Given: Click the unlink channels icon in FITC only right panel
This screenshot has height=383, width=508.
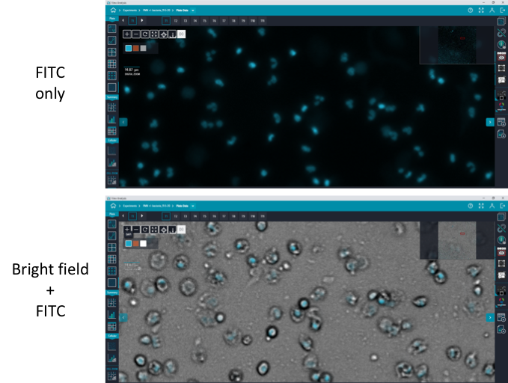Looking at the screenshot, I should point(501,33).
